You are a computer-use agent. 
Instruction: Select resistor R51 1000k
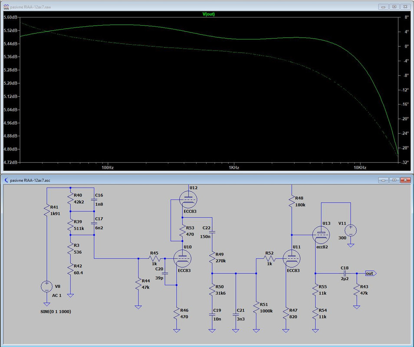(x=256, y=308)
